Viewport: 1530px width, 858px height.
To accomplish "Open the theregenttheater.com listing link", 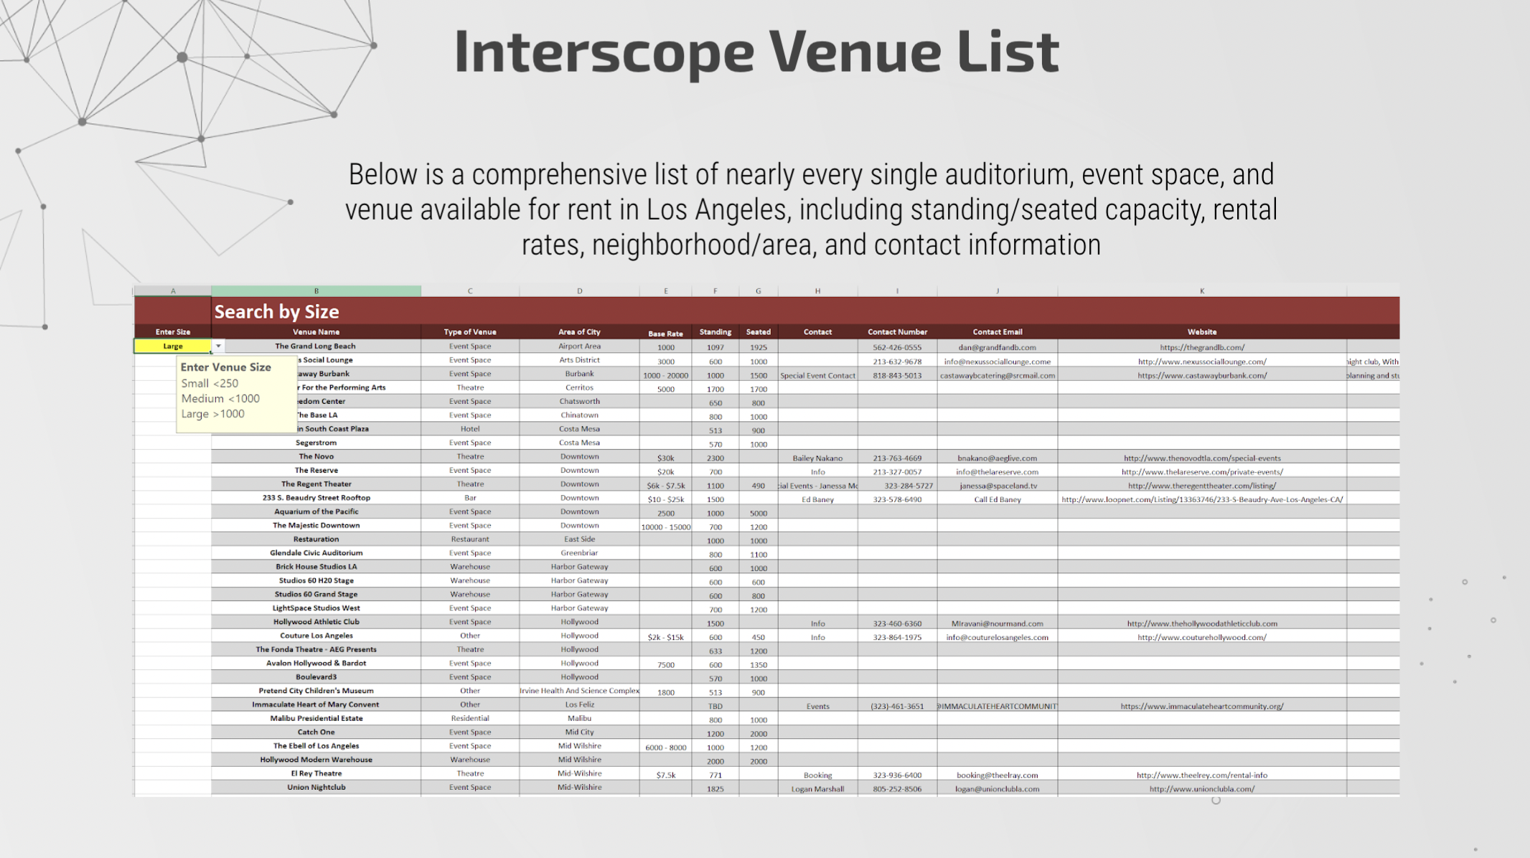I will 1202,486.
